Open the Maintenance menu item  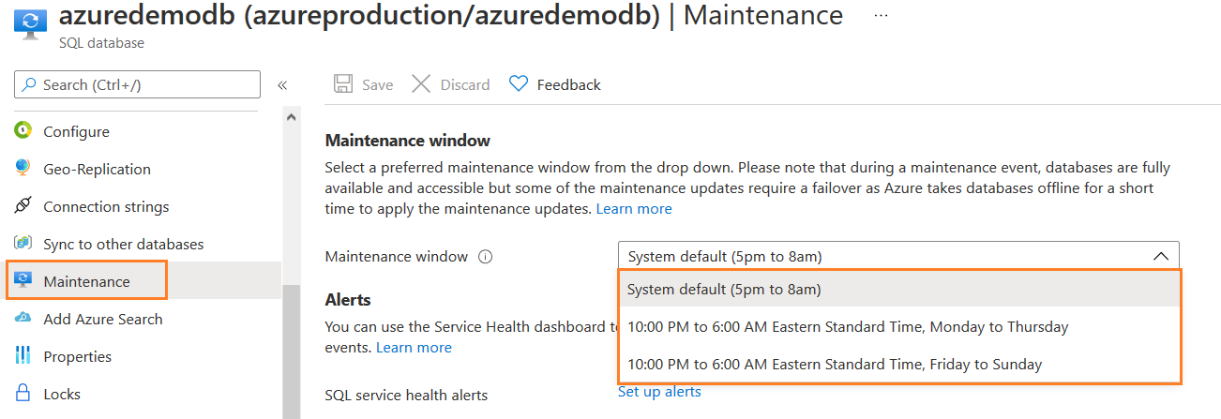pos(86,281)
